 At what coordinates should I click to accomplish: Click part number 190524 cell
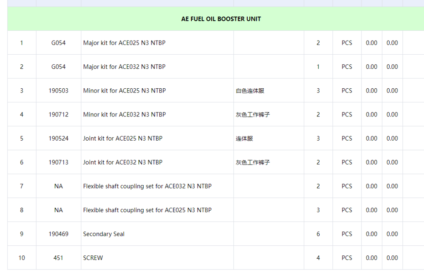point(58,138)
